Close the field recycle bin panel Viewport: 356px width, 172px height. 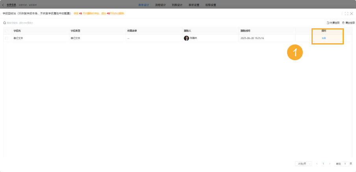351,14
